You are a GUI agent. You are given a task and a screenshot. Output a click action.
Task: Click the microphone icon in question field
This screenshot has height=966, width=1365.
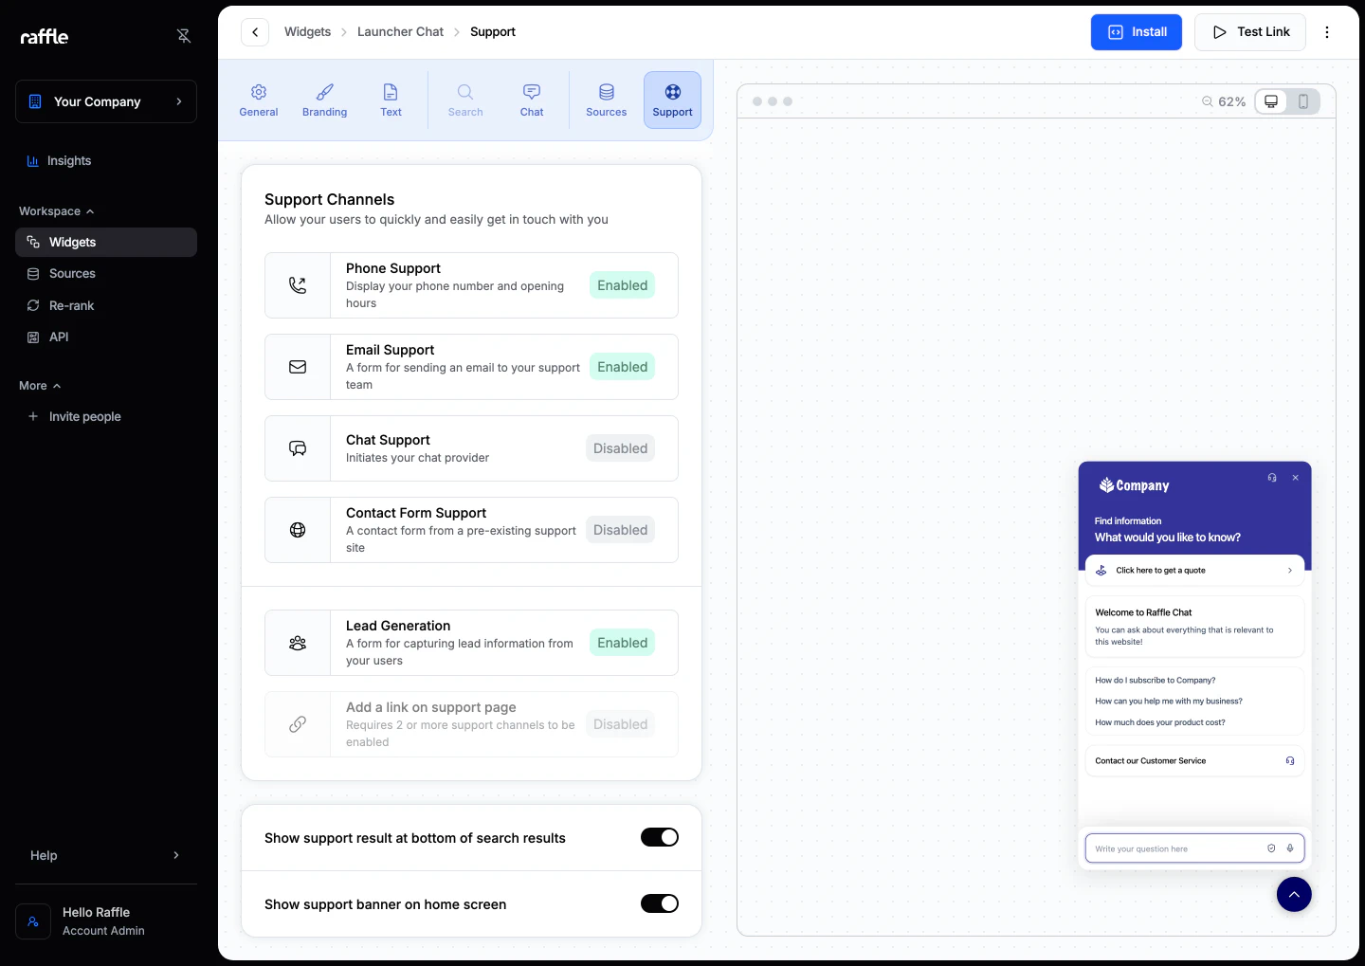click(1290, 848)
